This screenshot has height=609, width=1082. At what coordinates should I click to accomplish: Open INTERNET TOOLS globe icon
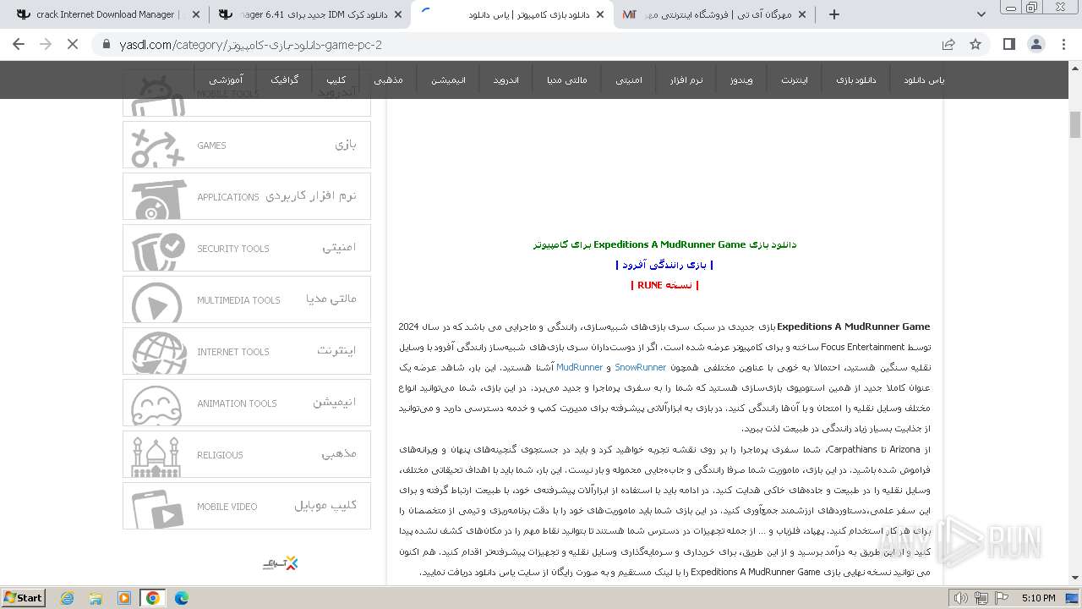tap(157, 354)
